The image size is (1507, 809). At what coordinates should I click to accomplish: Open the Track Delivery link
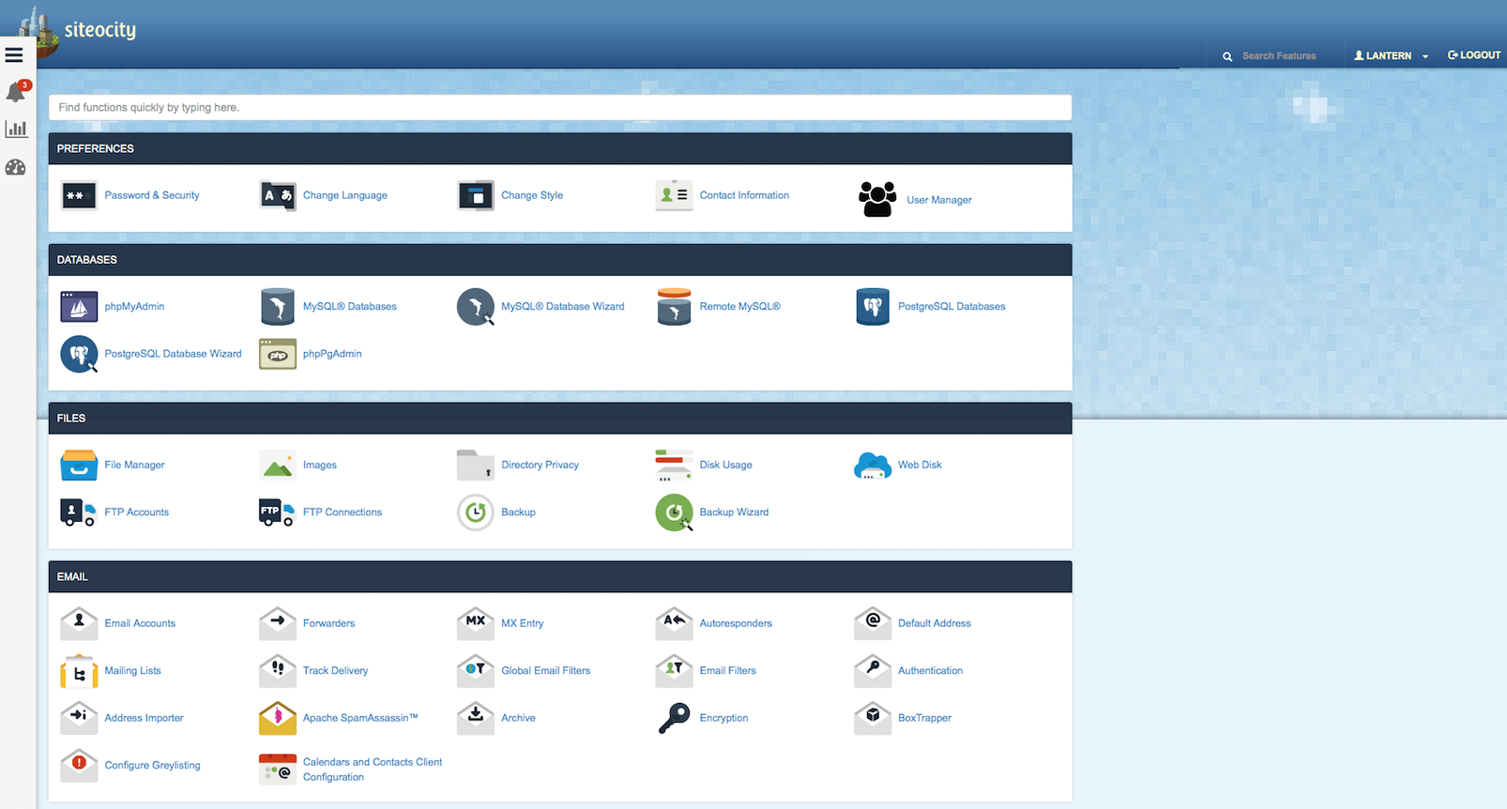pyautogui.click(x=335, y=671)
